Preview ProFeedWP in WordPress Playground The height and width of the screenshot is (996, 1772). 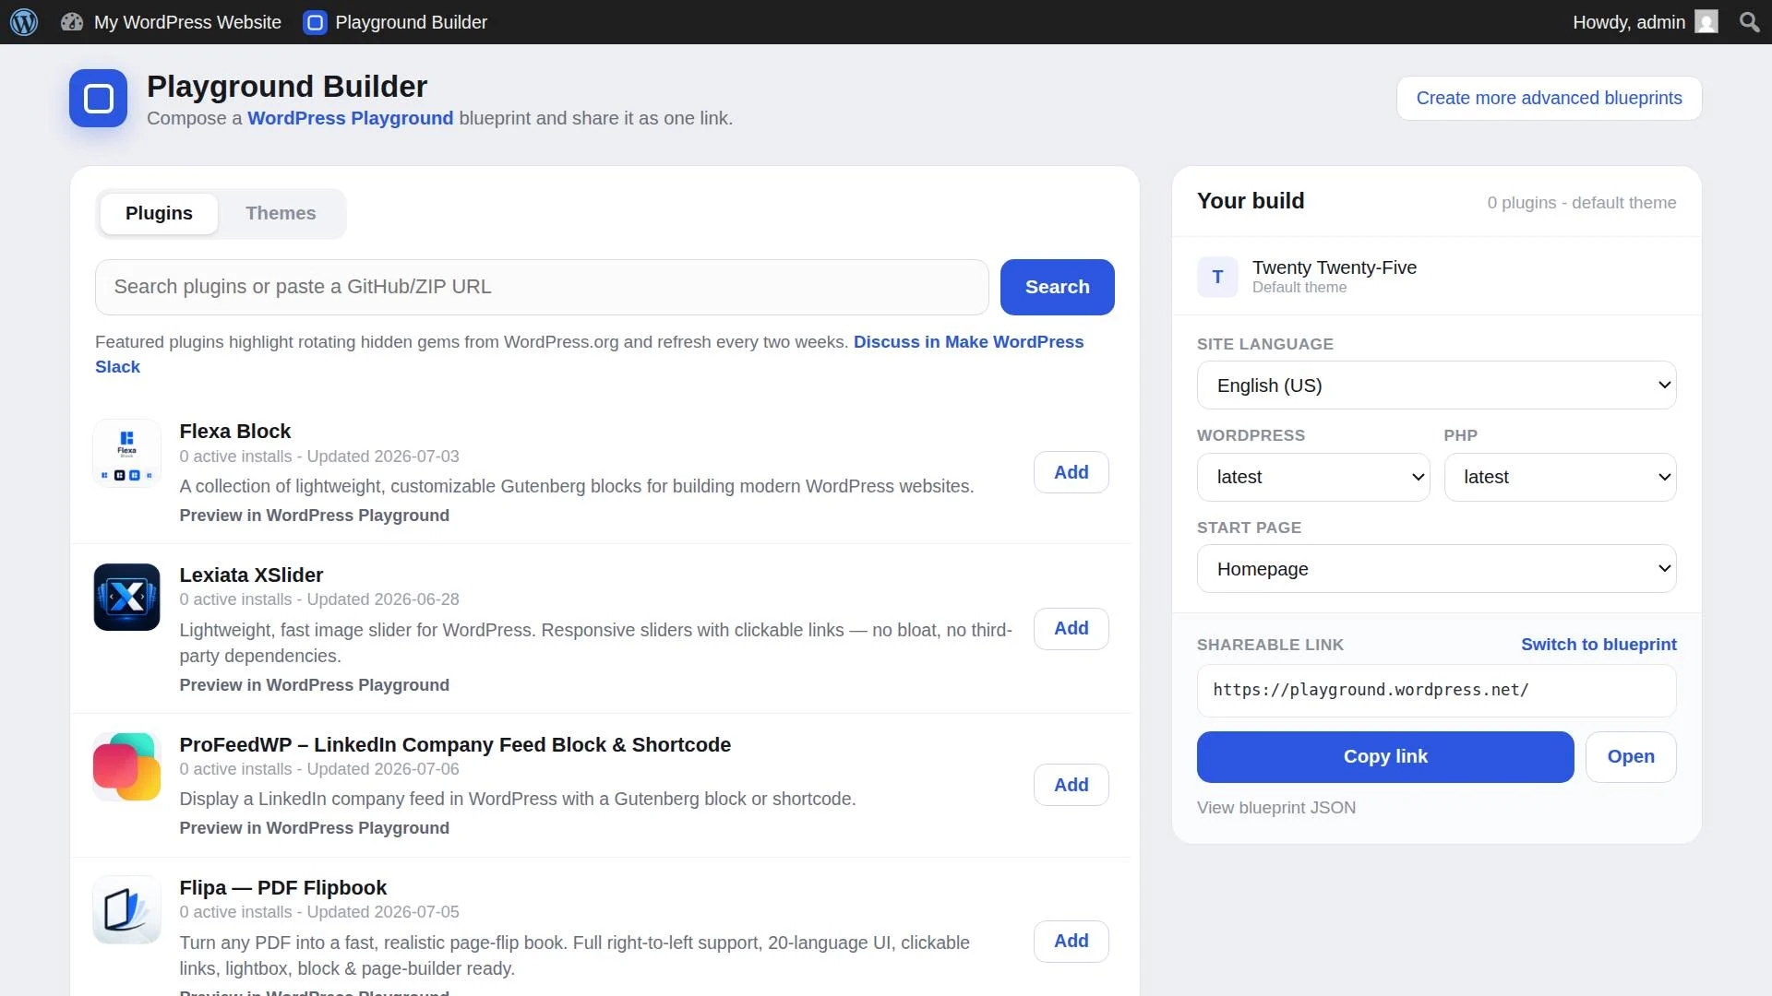tap(315, 828)
